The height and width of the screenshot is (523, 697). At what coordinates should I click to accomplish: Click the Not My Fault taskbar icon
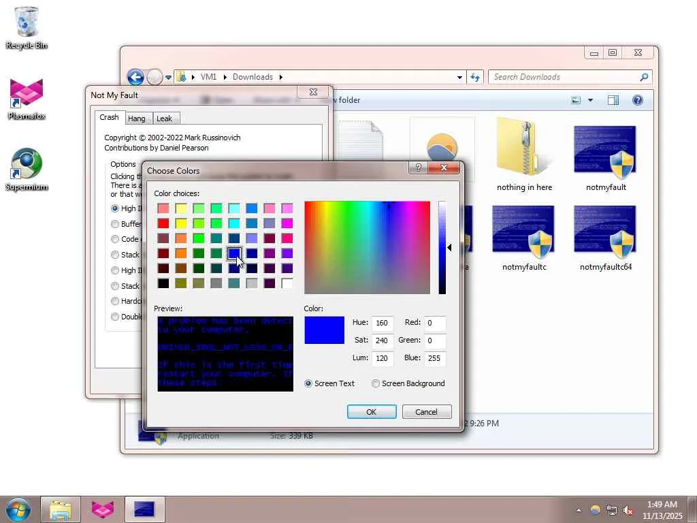pos(144,509)
